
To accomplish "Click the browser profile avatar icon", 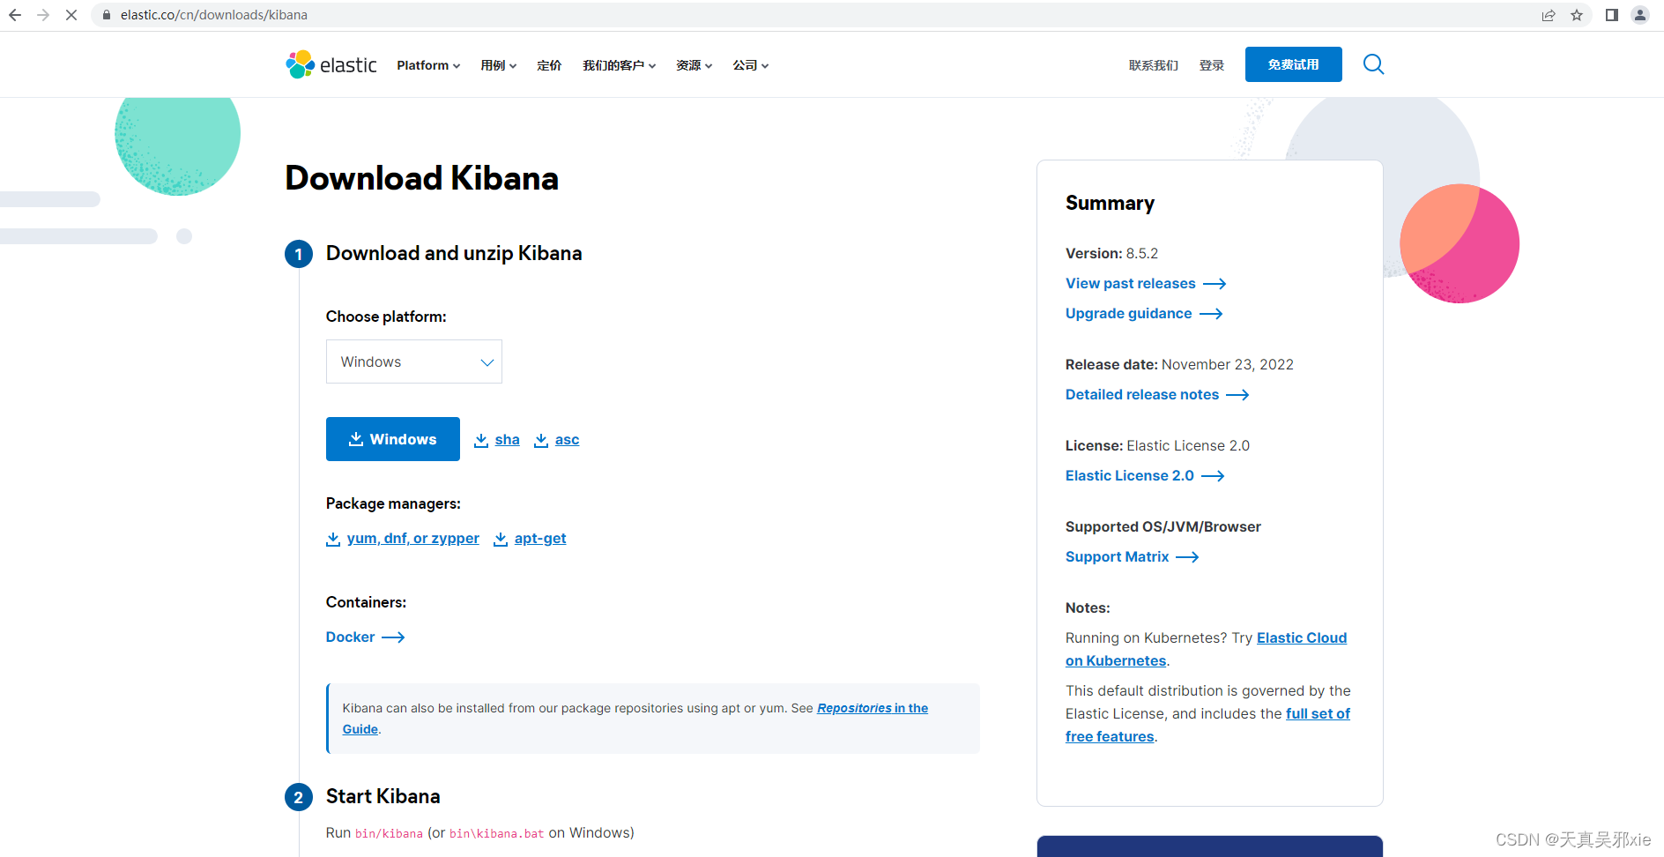I will [x=1640, y=15].
